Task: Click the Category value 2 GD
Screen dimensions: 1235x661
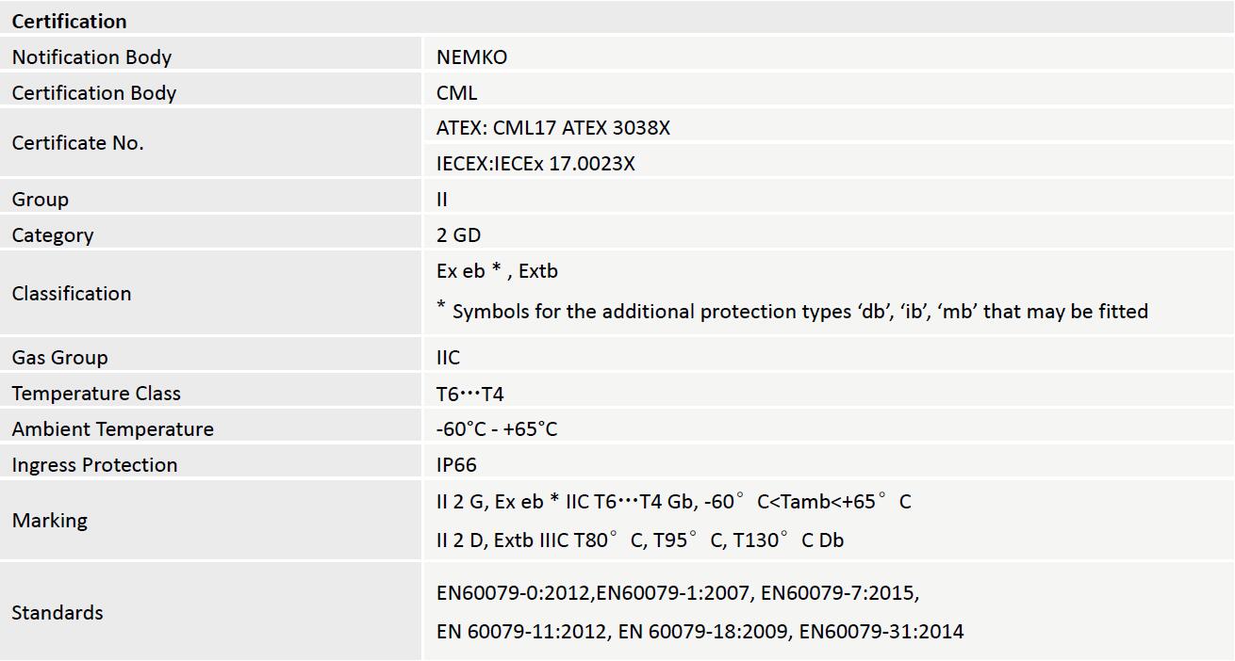Action: pos(458,235)
